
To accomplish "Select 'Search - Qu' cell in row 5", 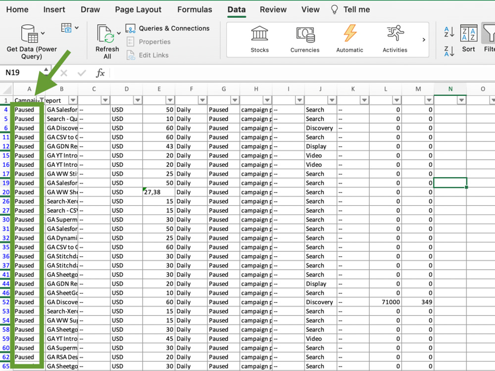I will [x=62, y=119].
